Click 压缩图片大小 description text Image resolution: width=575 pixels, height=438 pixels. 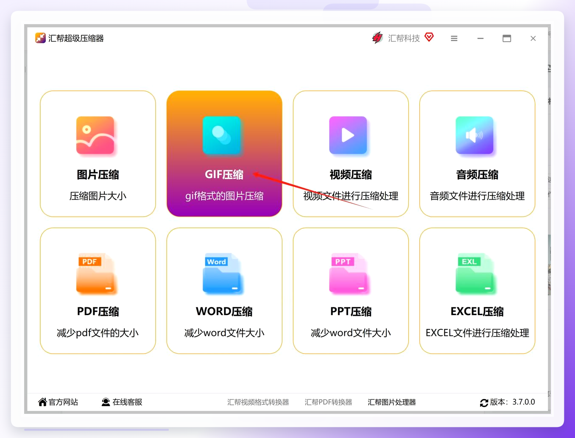(98, 196)
